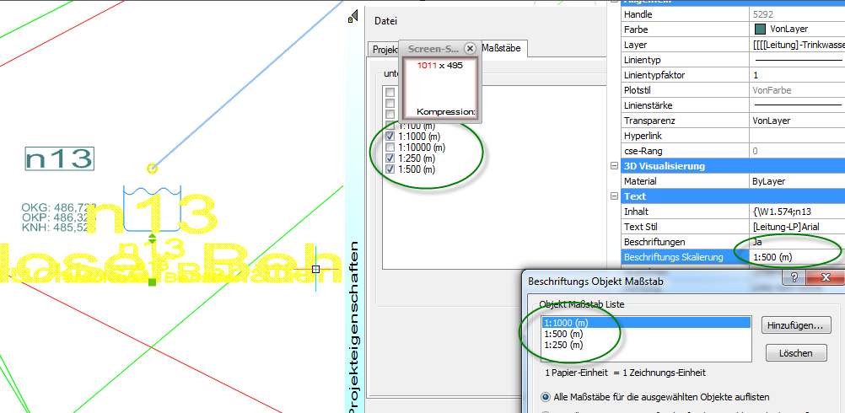Image resolution: width=845 pixels, height=413 pixels.
Task: Uncheck the 1:250 (m) scale checkbox
Action: coord(390,158)
